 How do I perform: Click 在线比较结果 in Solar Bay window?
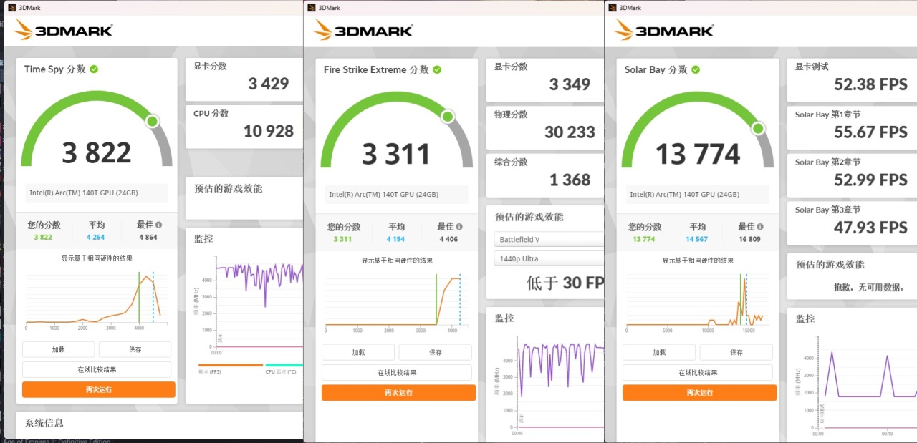tap(697, 372)
